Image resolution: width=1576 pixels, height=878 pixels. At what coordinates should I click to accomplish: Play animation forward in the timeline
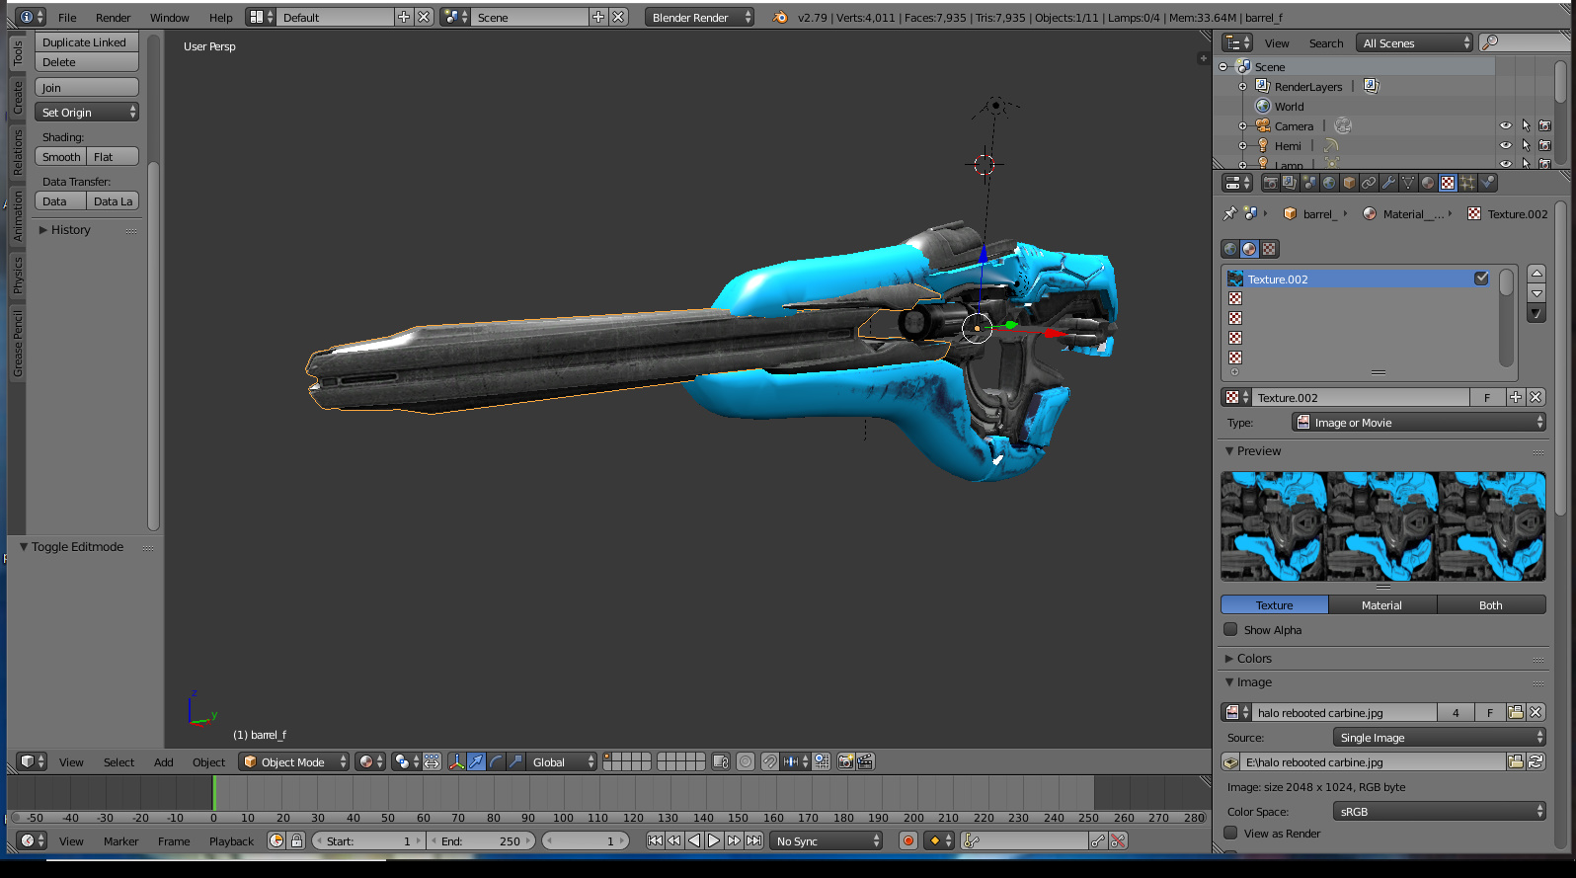pyautogui.click(x=713, y=840)
